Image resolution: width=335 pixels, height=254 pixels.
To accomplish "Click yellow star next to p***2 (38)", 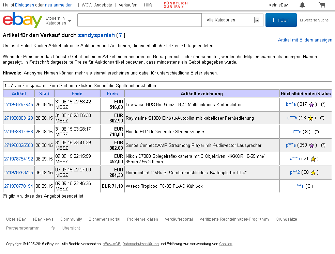I will coord(313,173).
